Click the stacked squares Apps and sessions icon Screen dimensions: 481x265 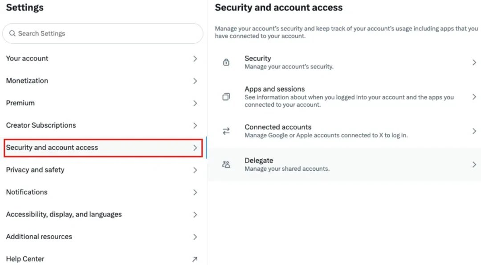(x=226, y=96)
